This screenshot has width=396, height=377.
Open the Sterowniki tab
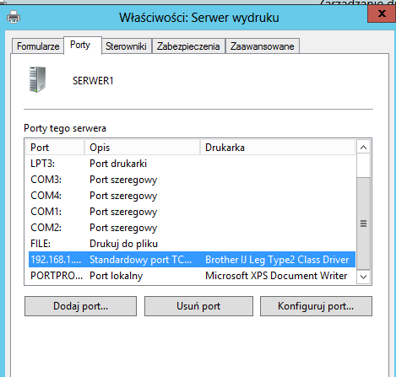click(126, 46)
